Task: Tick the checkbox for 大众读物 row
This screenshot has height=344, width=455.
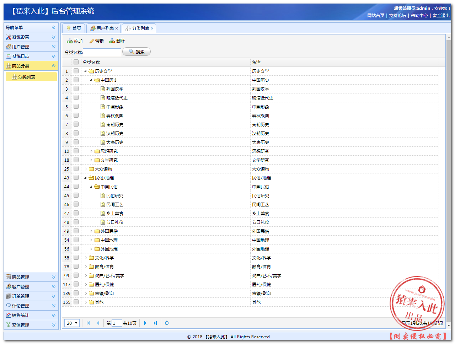Action: click(x=76, y=169)
